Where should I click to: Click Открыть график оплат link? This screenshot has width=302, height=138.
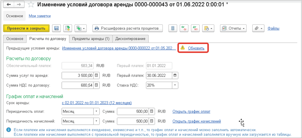192,111
